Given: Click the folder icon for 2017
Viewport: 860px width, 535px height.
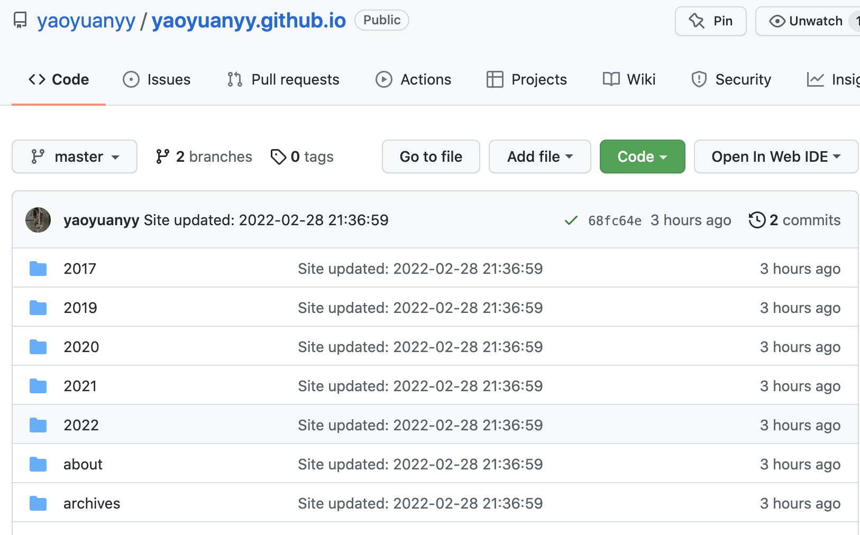Looking at the screenshot, I should [x=38, y=269].
